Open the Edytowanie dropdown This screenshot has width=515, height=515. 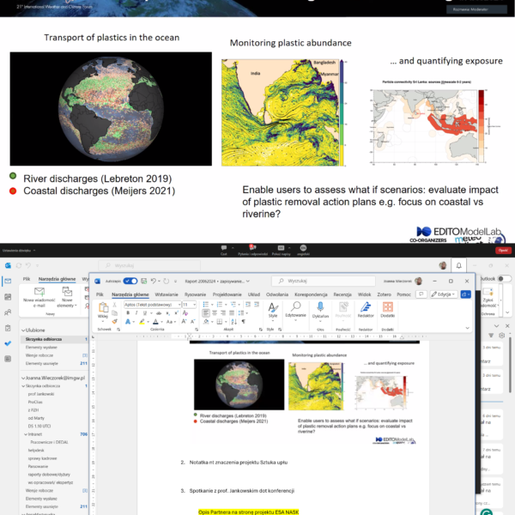295,311
